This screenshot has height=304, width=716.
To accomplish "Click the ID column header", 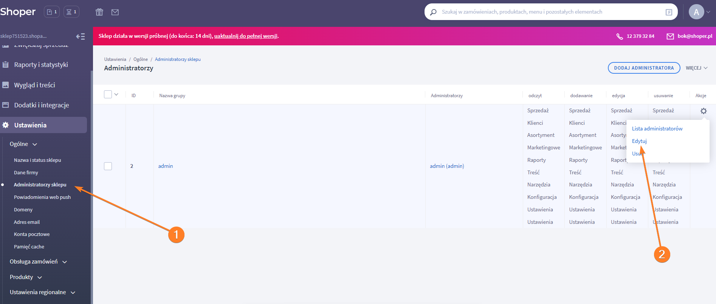I will tap(133, 96).
